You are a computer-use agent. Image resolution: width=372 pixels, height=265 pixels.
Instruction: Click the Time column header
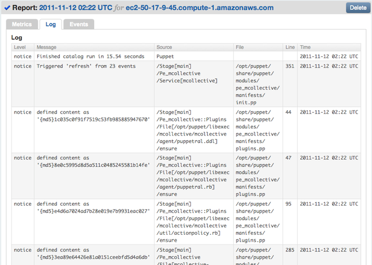(x=306, y=47)
